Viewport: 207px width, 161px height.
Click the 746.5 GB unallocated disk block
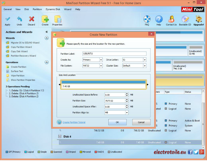pos(188,66)
